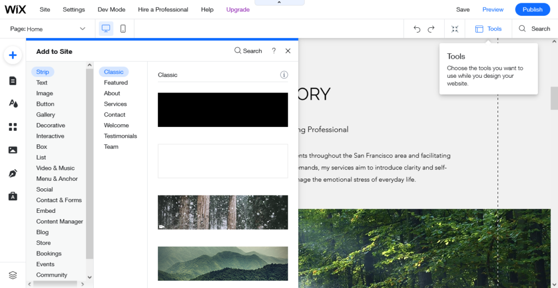
Task: Add the white classic strip
Action: pos(223,161)
